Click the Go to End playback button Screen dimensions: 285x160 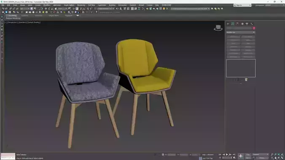[234, 155]
